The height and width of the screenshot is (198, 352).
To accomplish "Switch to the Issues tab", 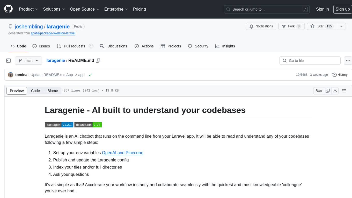I will click(x=41, y=46).
